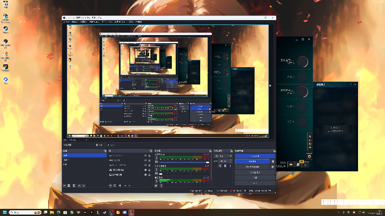
Task: Click gear button in the game client window
Action: [x=309, y=156]
